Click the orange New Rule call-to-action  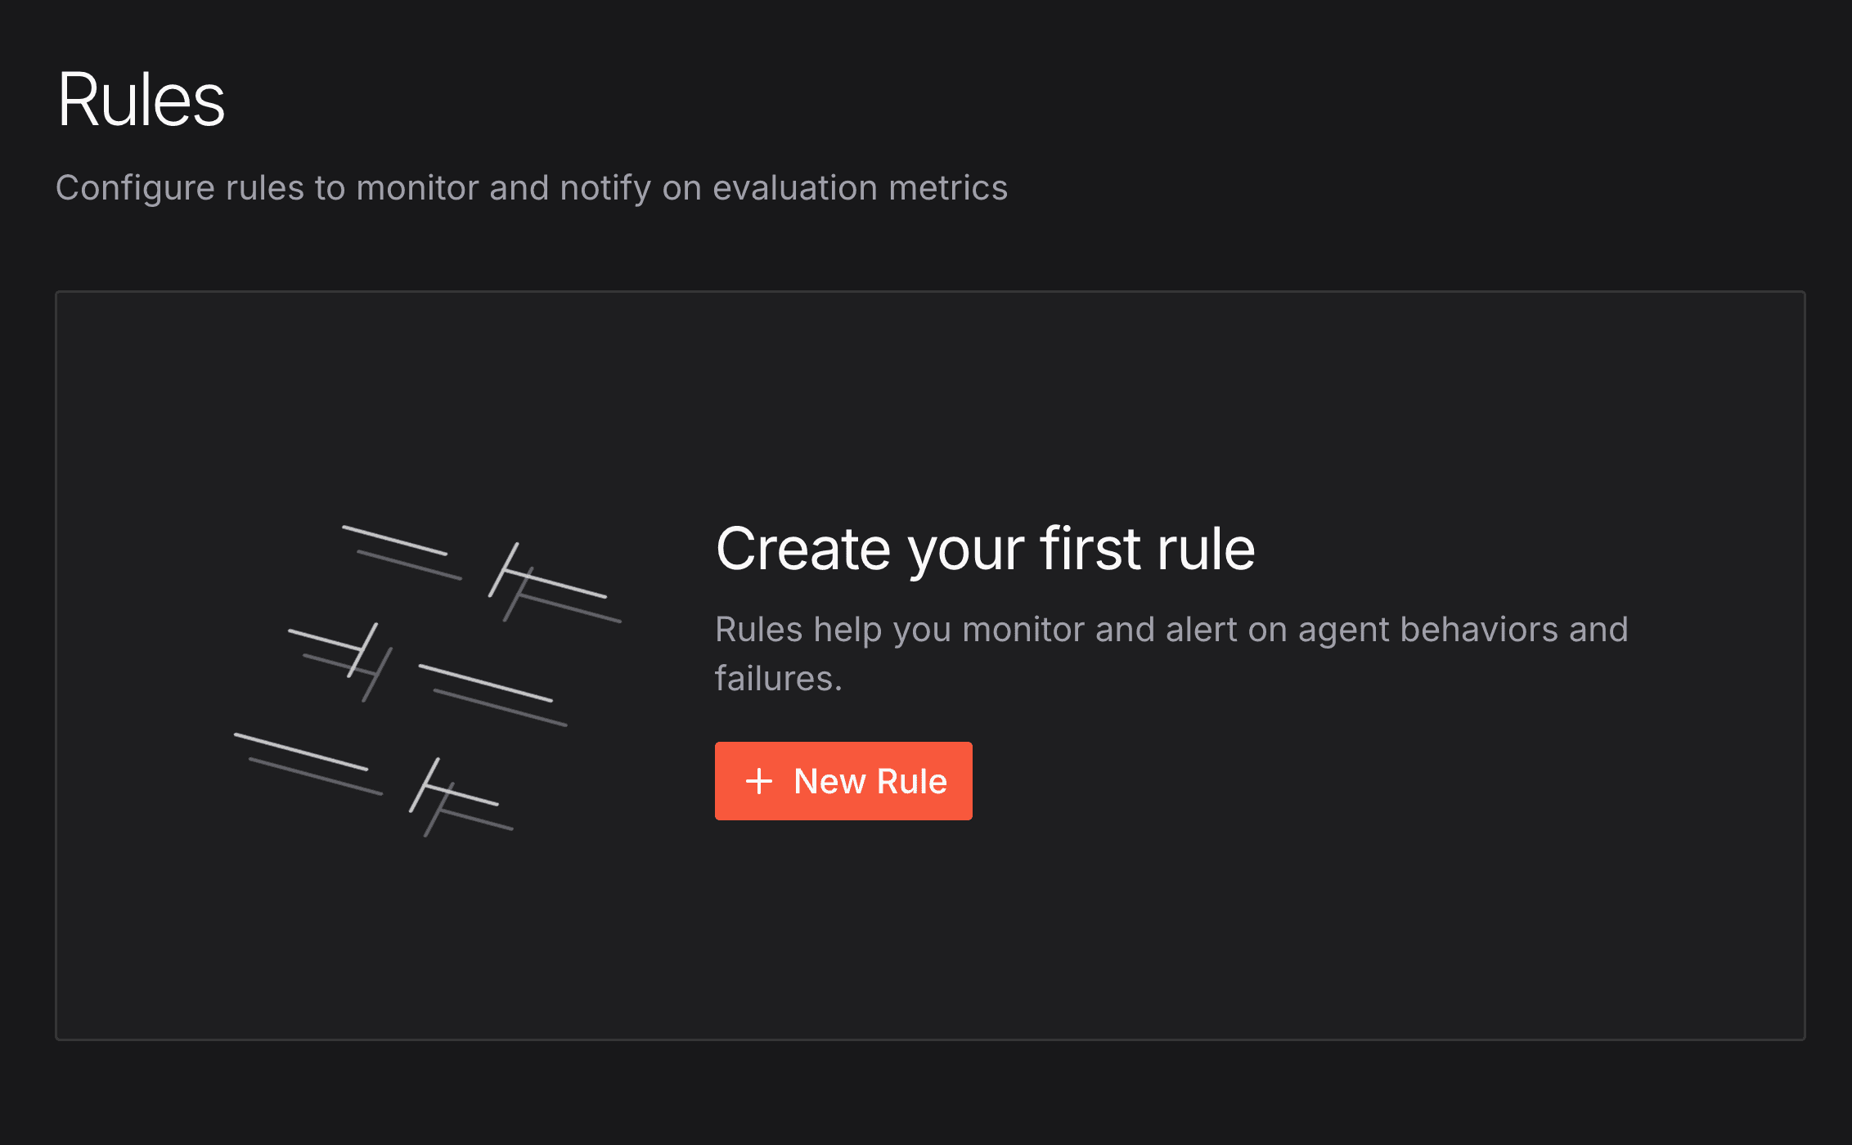pyautogui.click(x=843, y=781)
